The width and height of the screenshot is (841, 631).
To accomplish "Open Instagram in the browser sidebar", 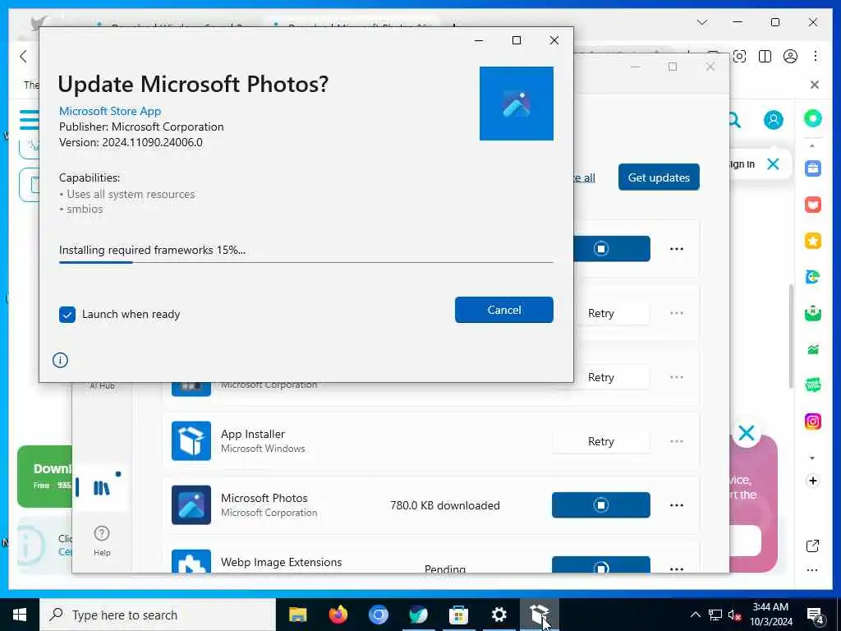I will pos(812,421).
